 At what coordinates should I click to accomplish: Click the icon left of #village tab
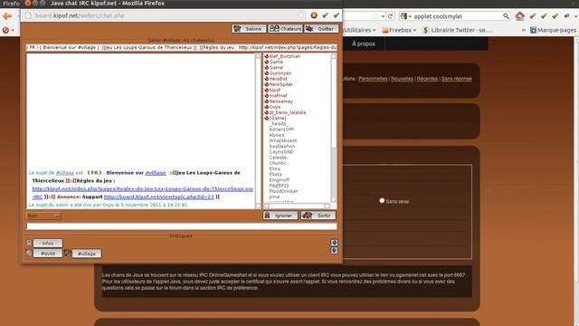[x=67, y=254]
